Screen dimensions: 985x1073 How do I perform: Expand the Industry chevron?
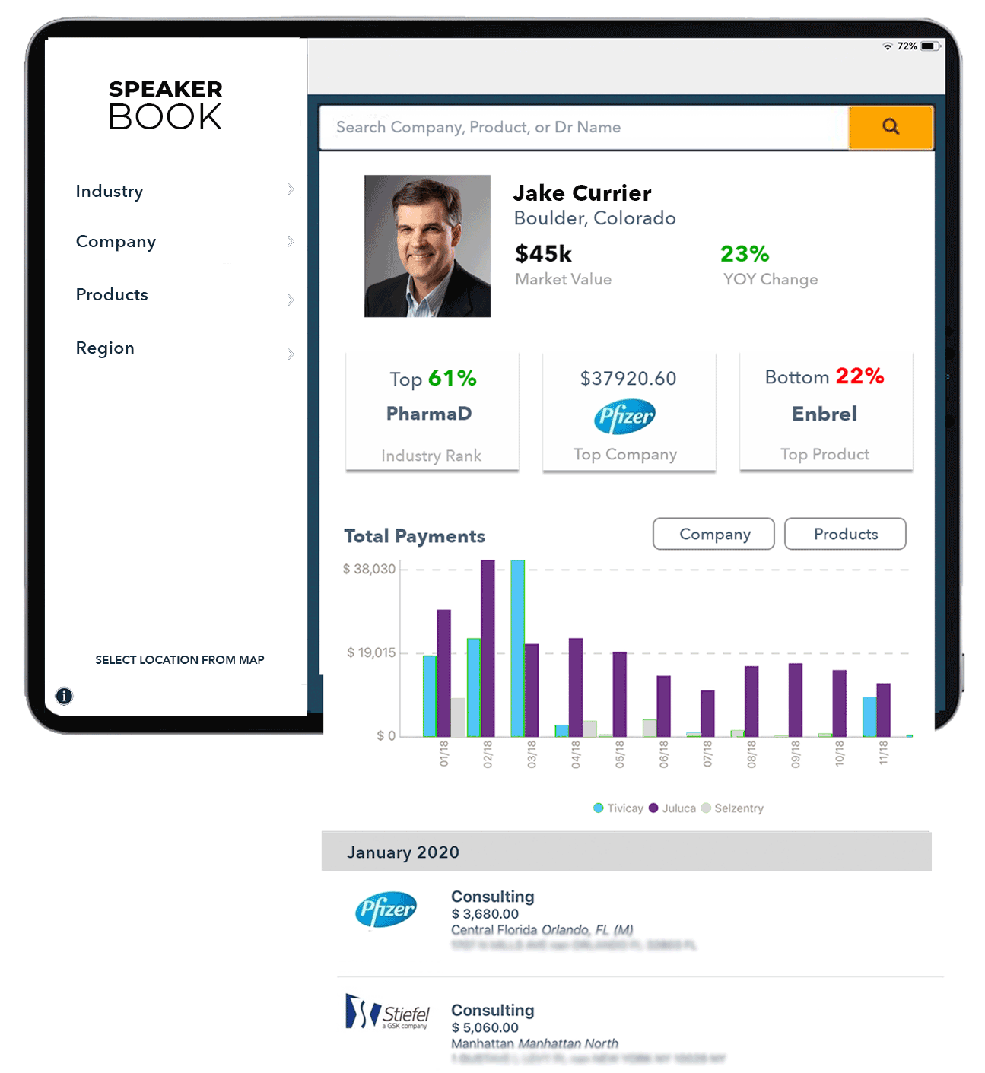coord(291,189)
